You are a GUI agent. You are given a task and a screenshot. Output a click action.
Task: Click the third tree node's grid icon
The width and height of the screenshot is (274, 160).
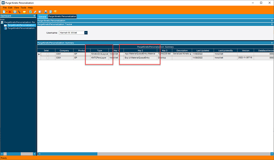[x=6, y=28]
